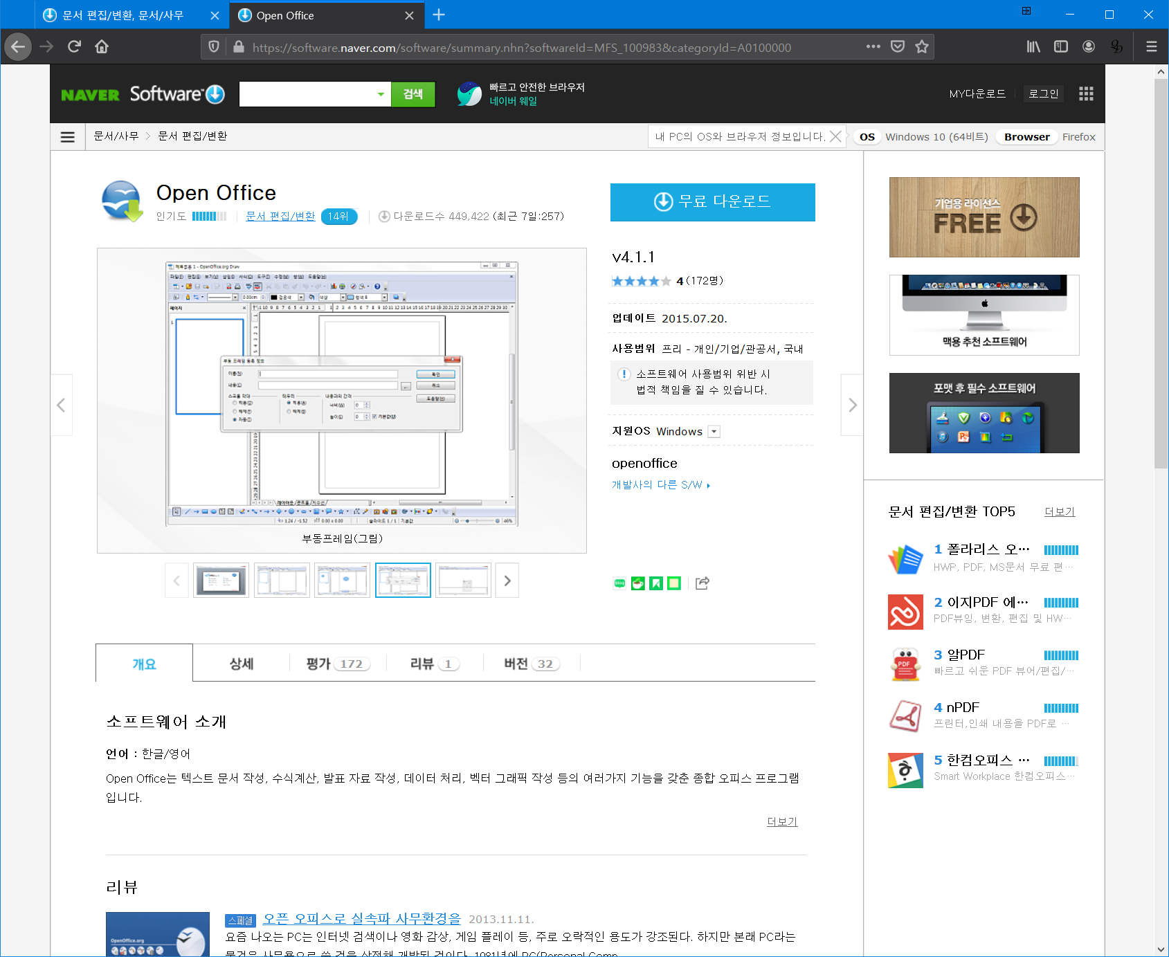This screenshot has width=1169, height=957.
Task: Share to Naver Cafe icon
Action: pyautogui.click(x=638, y=583)
